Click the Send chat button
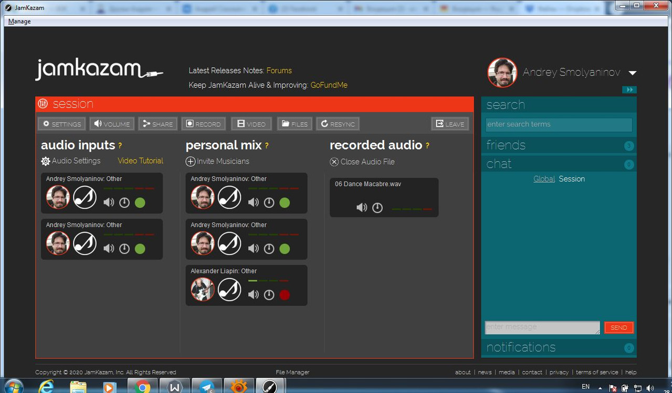The width and height of the screenshot is (672, 393). [x=618, y=327]
